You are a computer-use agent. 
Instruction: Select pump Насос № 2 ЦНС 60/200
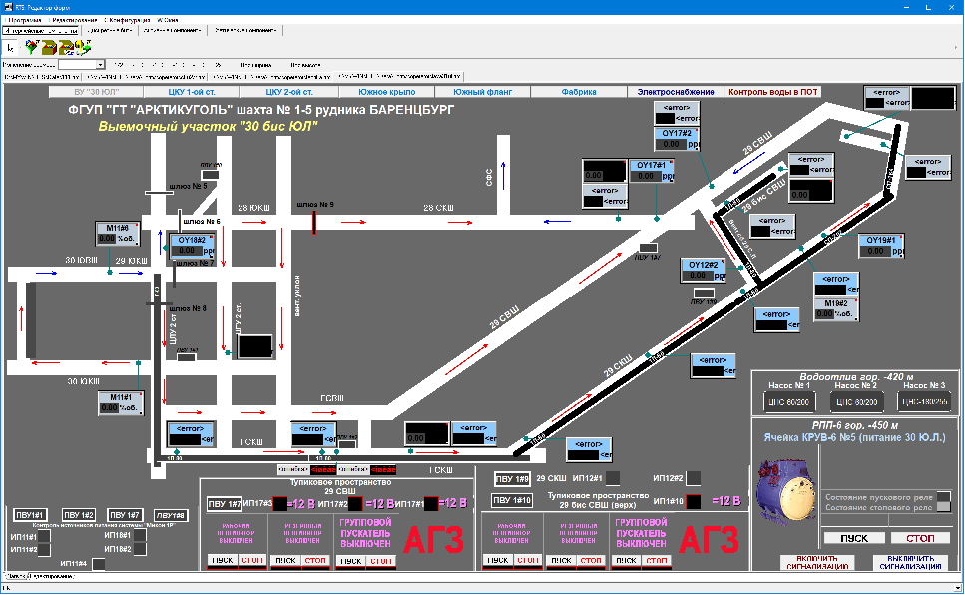coord(856,402)
